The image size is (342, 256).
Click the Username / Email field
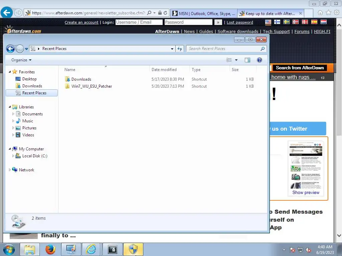pos(139,22)
